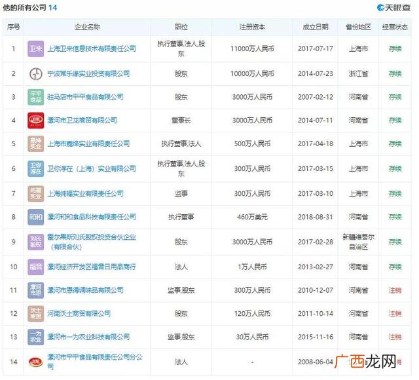The width and height of the screenshot is (419, 380).
Task: Click the logo icon in row 5
Action: pyautogui.click(x=36, y=144)
